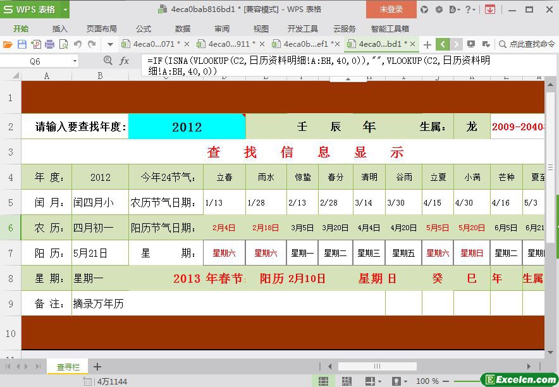Expand the quick access toolbar dropdown arrow
Image resolution: width=559 pixels, height=387 pixels.
[x=110, y=44]
